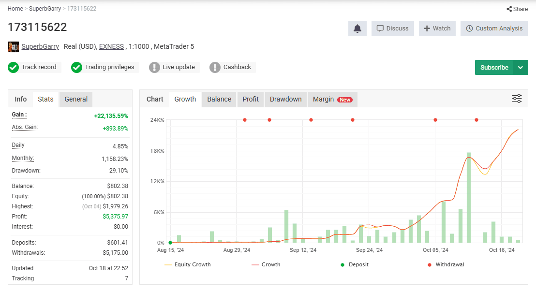Toggle Growth series in legend

(266, 265)
